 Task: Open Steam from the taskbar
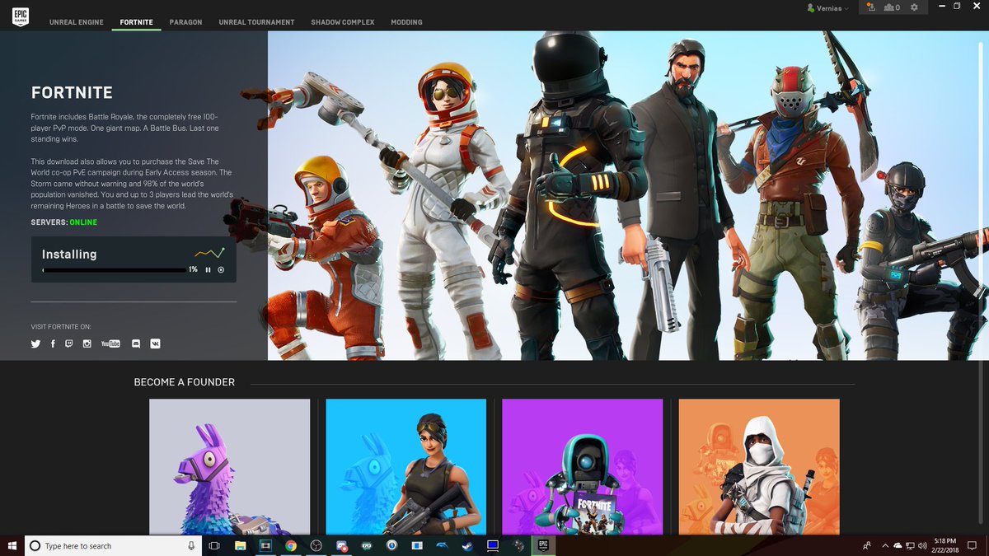click(467, 545)
